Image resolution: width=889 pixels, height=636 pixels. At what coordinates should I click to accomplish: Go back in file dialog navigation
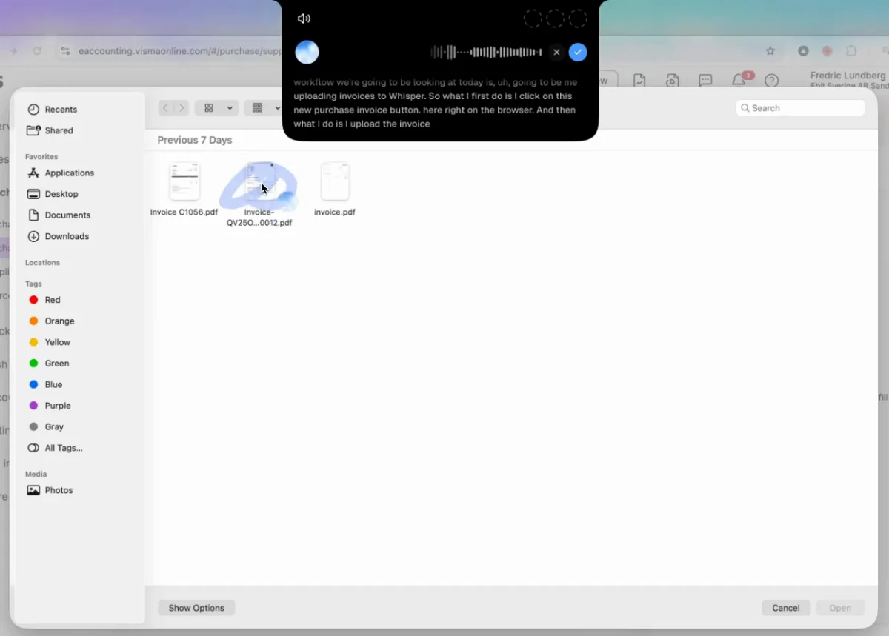coord(165,108)
